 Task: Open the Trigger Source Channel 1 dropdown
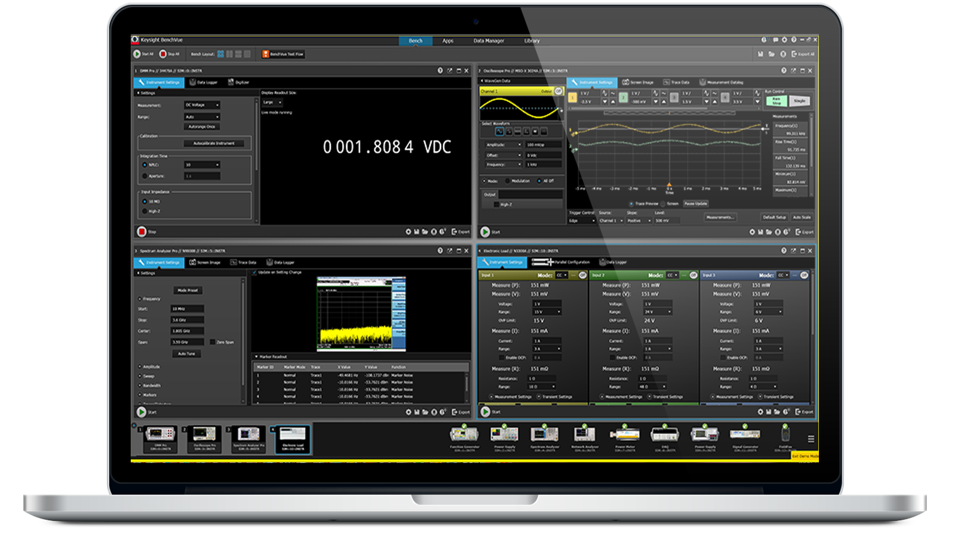click(611, 221)
